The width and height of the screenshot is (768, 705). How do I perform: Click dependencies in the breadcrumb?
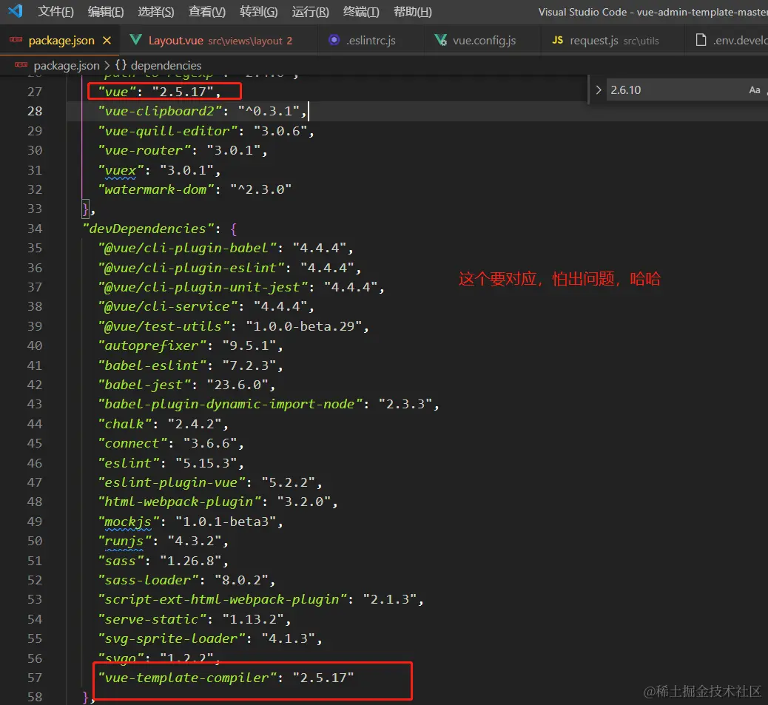point(166,66)
